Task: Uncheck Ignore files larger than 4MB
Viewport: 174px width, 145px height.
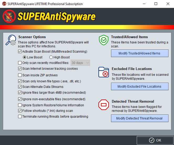Action: (x=20, y=92)
